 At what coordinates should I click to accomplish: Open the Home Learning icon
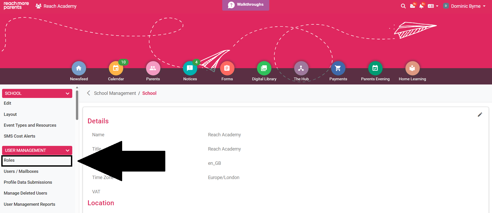tap(412, 68)
